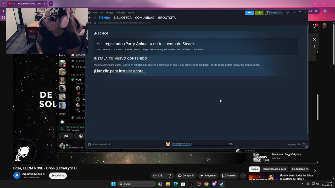
Task: Close the YouTube side panel
Action: pyautogui.click(x=314, y=39)
